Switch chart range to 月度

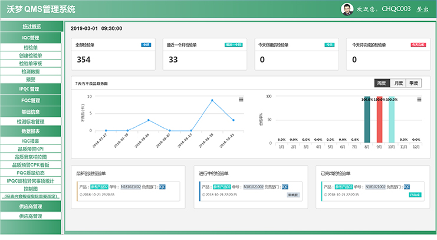click(x=398, y=83)
